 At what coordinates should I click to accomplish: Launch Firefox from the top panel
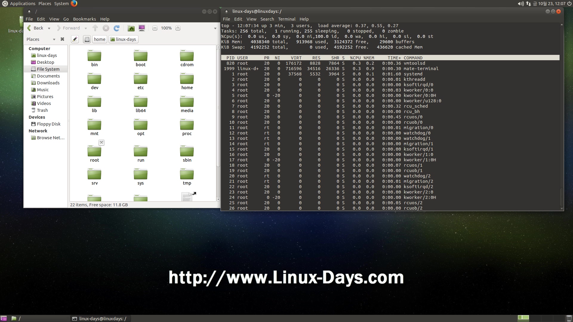(74, 3)
